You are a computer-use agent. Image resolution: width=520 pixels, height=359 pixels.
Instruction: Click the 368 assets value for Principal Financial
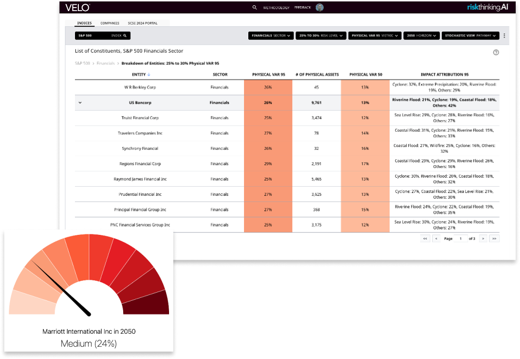click(317, 210)
